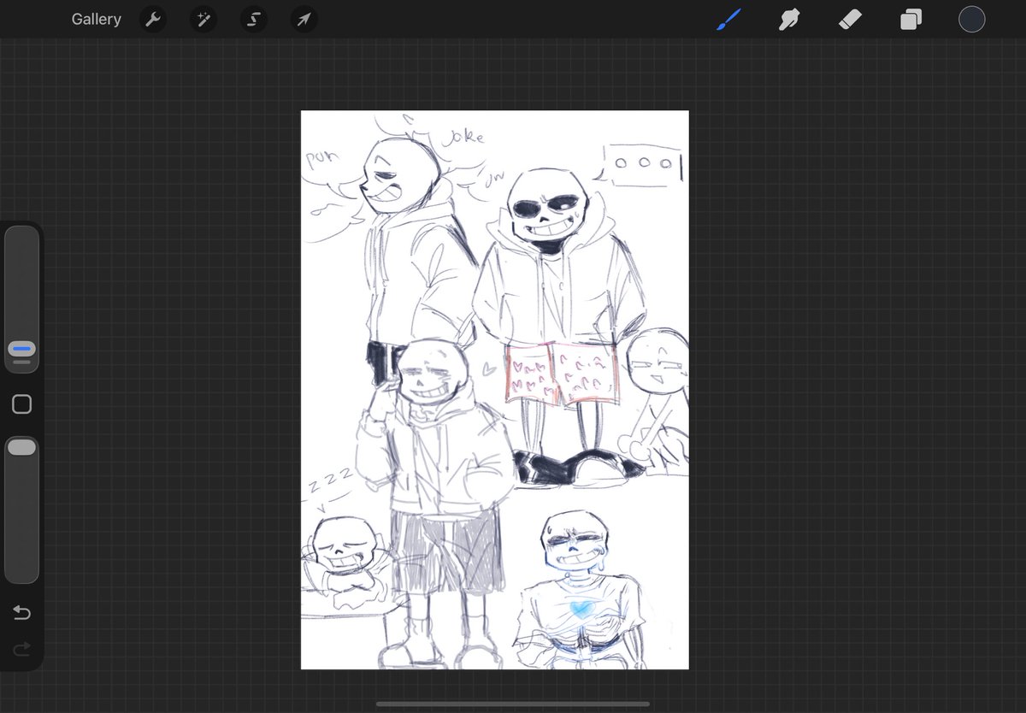Undo the last stroke
The height and width of the screenshot is (713, 1026).
coord(21,612)
